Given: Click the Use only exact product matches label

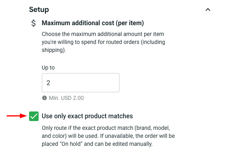Looking at the screenshot, I should pos(87,116).
